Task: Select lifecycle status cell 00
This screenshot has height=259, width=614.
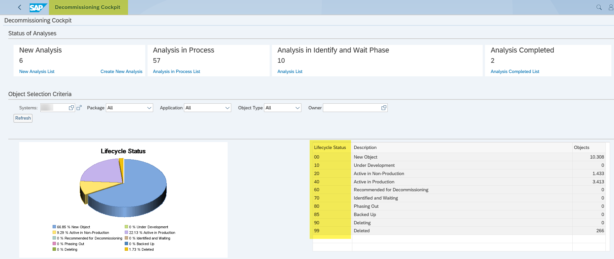Action: (332, 157)
